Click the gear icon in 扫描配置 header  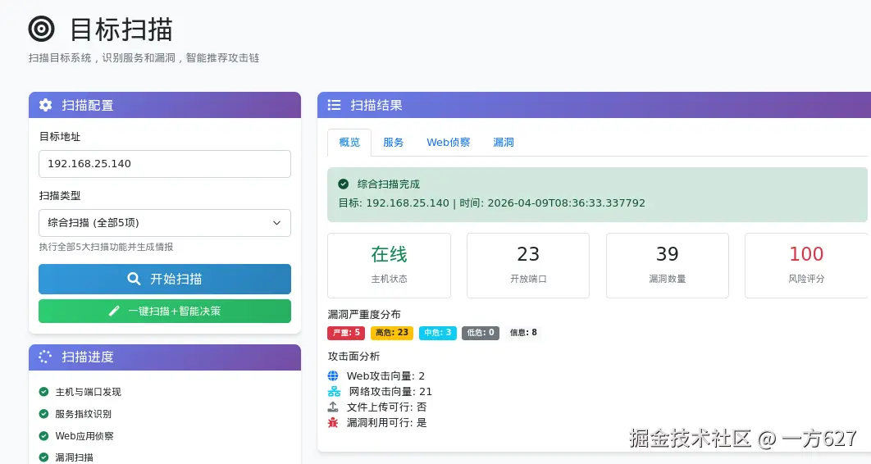point(46,105)
